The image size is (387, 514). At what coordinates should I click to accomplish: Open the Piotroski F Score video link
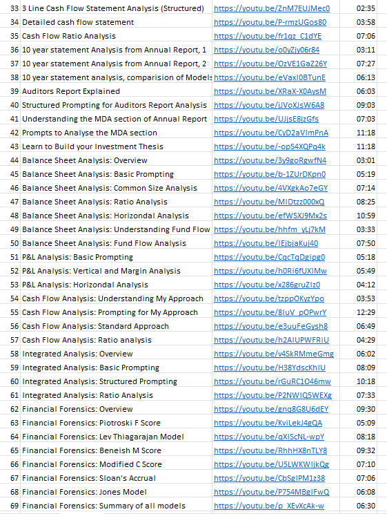click(268, 423)
